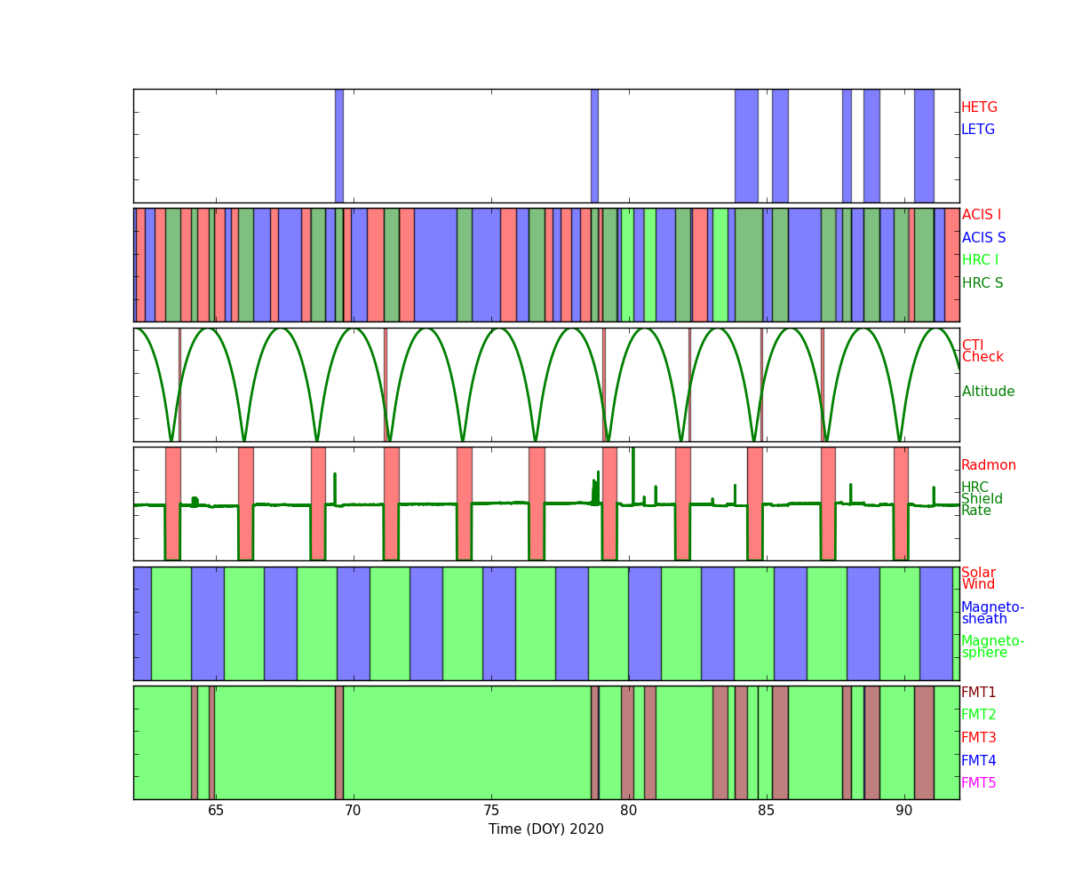The image size is (1066, 888).
Task: Click the Magnetosphere legend label
Action: [992, 647]
